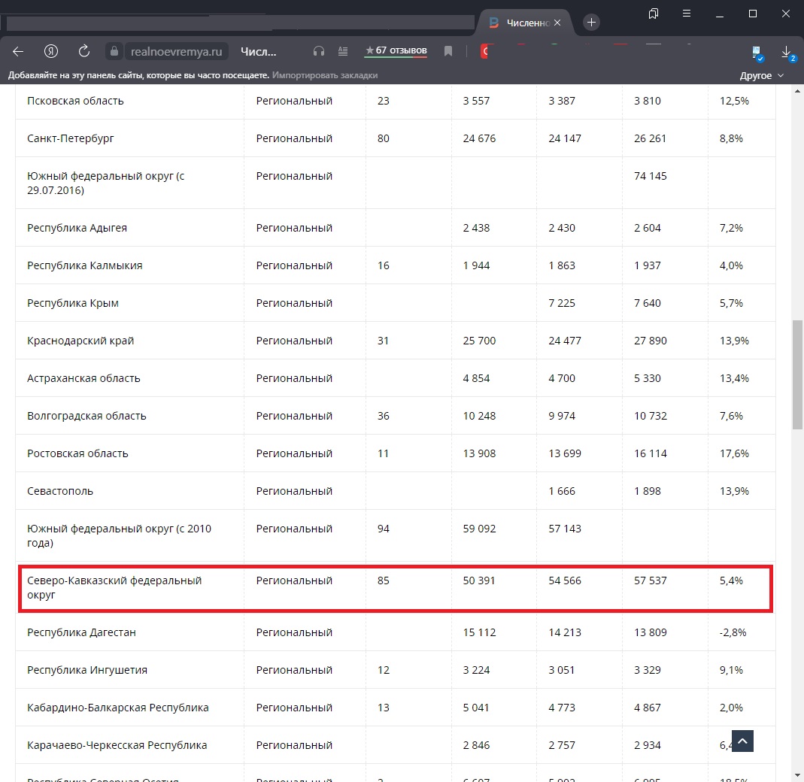Click the page title Числ... in address bar
The height and width of the screenshot is (782, 804).
click(259, 52)
